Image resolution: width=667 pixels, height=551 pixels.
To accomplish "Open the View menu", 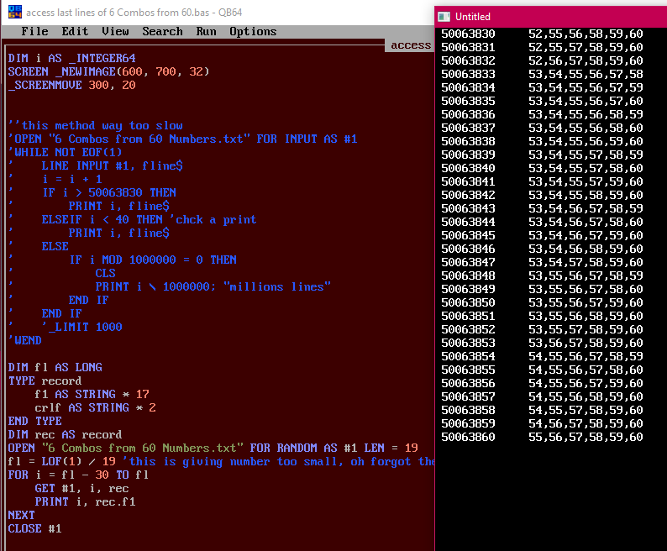I will [x=115, y=31].
